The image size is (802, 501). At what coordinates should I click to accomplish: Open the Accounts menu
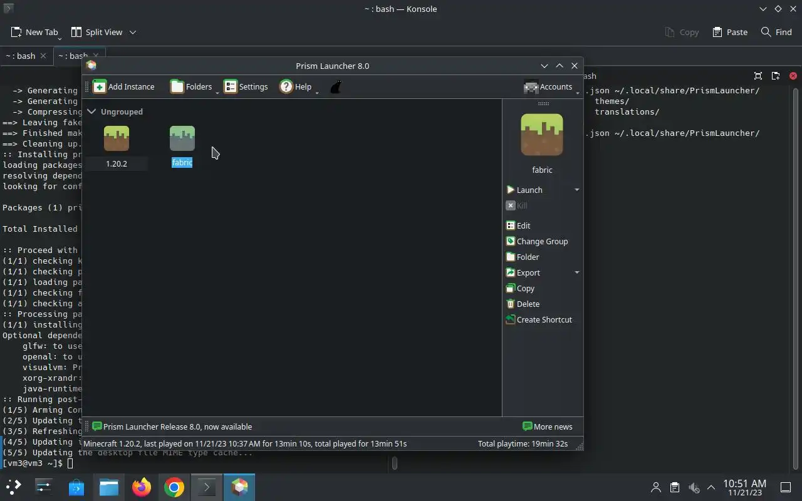pyautogui.click(x=548, y=86)
